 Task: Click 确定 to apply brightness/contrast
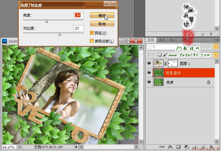click(102, 15)
